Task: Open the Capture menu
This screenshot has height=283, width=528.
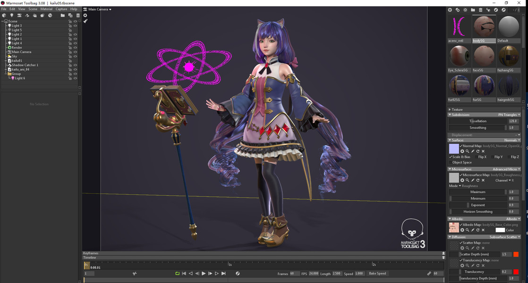Action: click(x=61, y=9)
